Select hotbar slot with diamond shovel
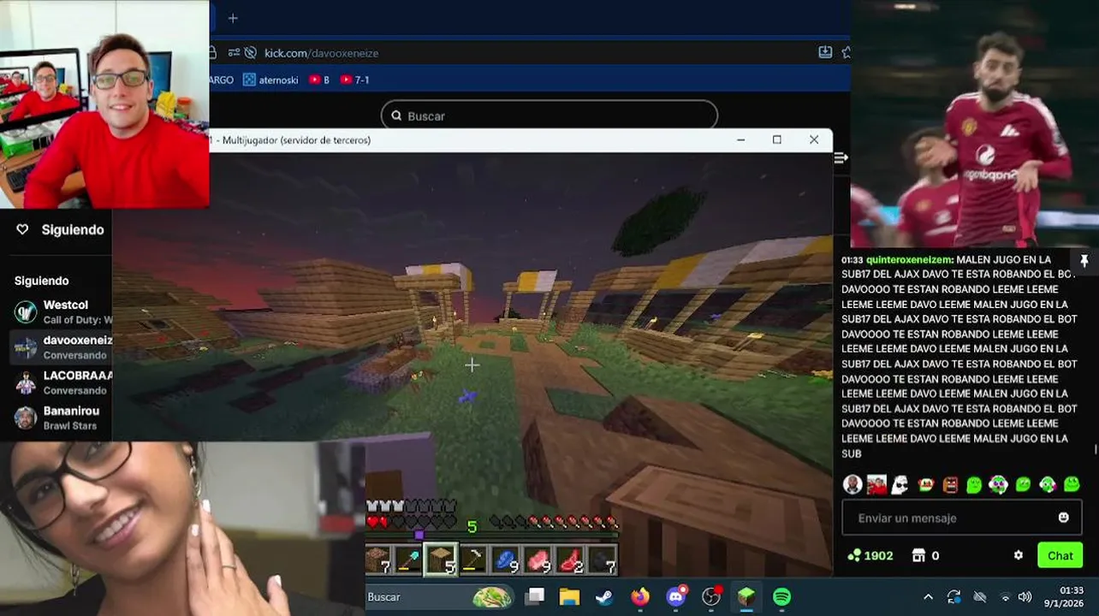The width and height of the screenshot is (1099, 616). click(x=409, y=560)
